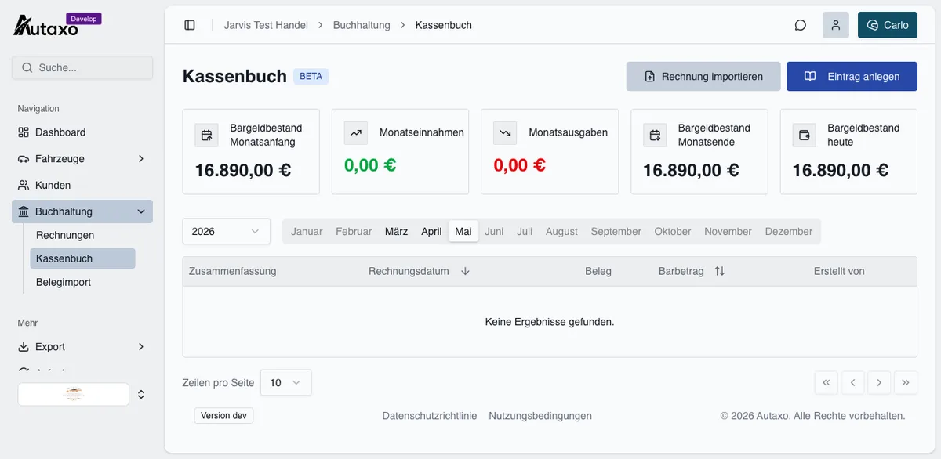The height and width of the screenshot is (459, 941).
Task: Select the August month tab
Action: (561, 232)
